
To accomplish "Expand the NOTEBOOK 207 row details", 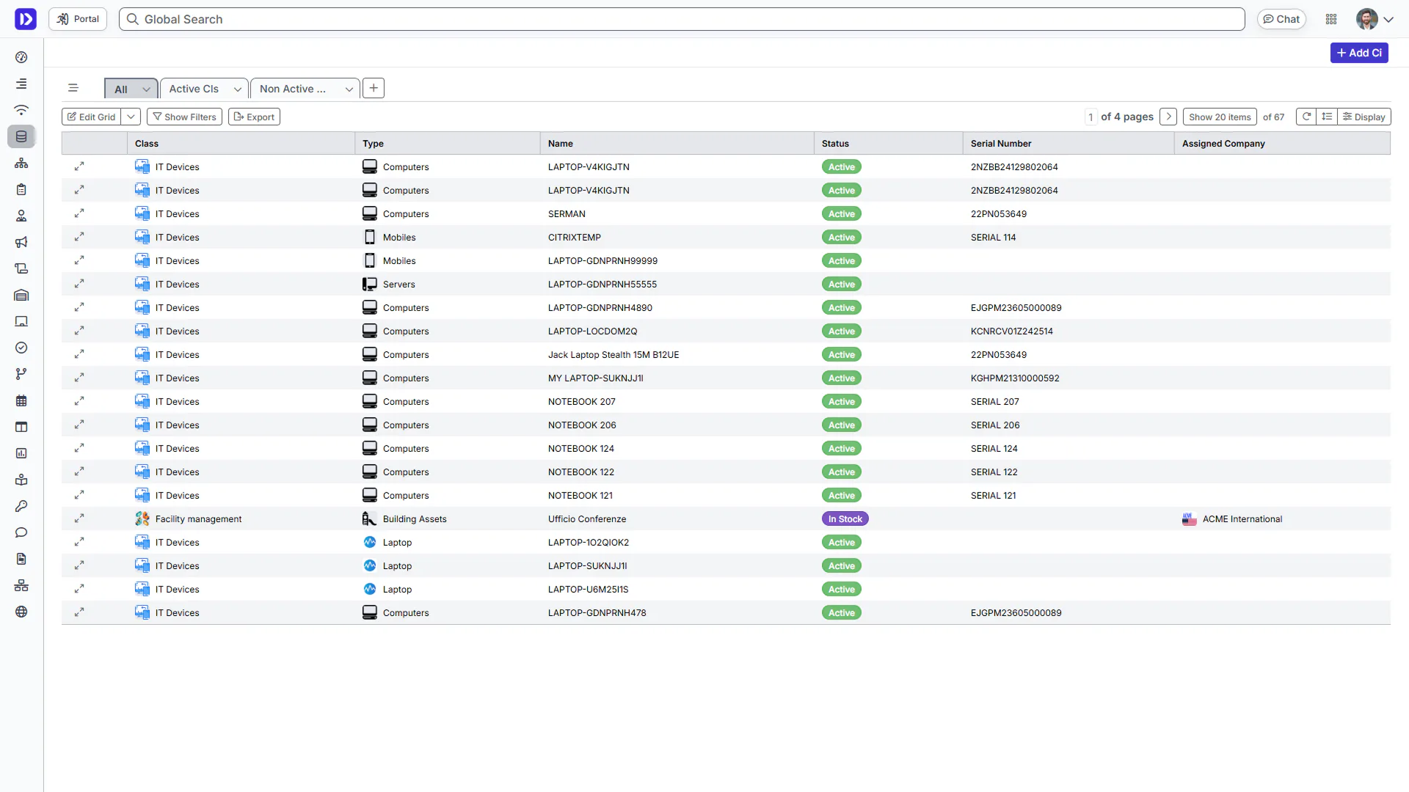I will coord(79,401).
